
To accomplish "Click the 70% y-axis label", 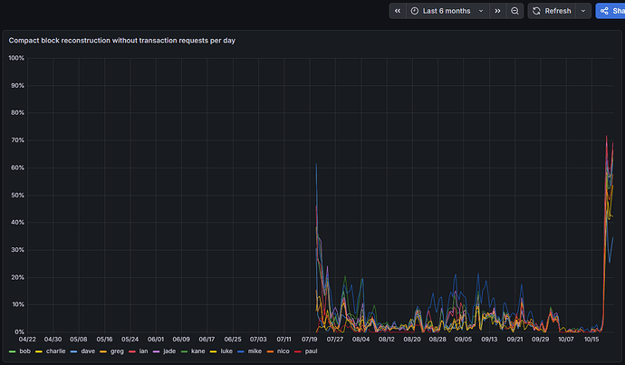I will click(17, 140).
